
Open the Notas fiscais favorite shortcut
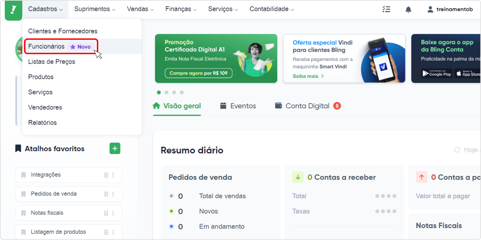click(x=69, y=213)
